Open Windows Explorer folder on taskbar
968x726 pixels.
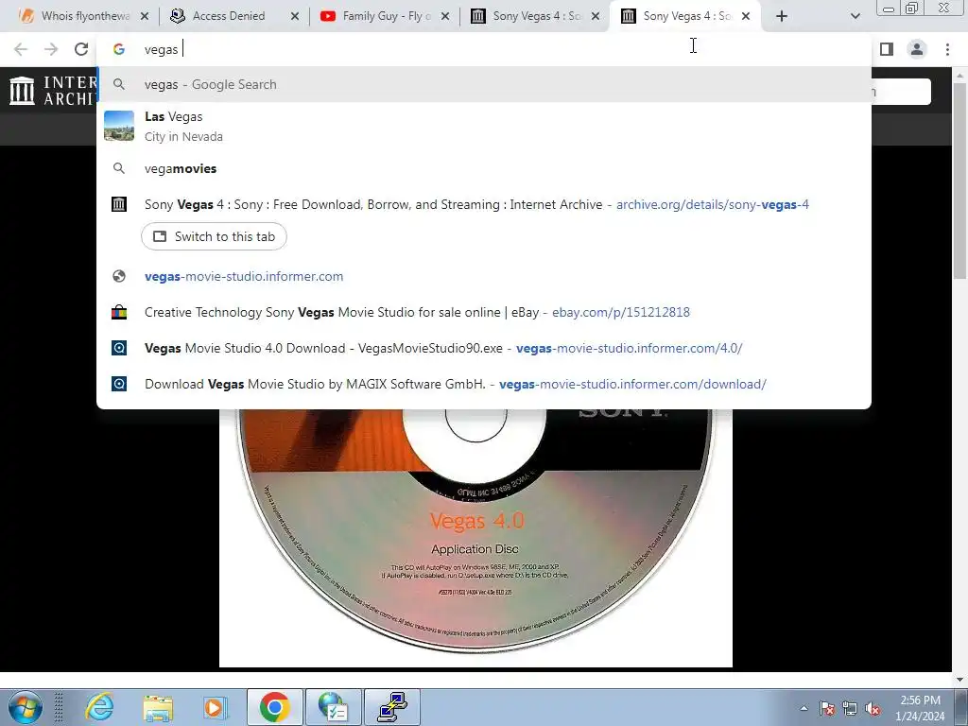[x=158, y=707]
